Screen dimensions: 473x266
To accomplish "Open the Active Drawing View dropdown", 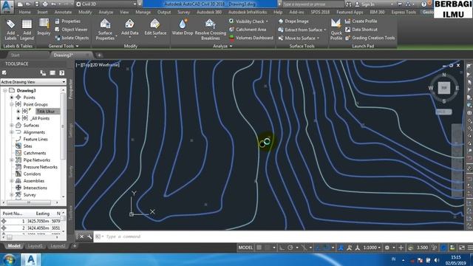I will [33, 82].
